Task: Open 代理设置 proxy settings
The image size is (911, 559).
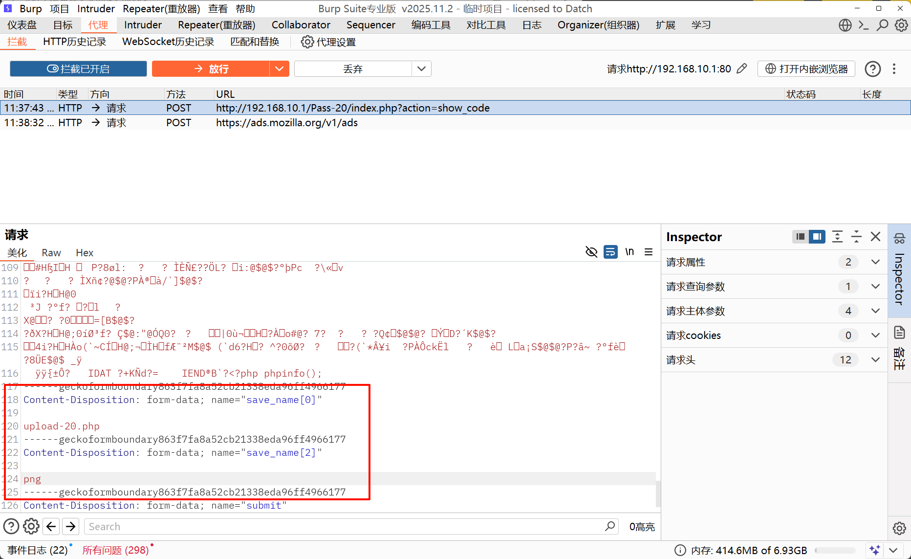Action: [328, 42]
